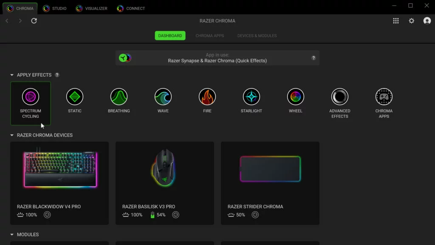Open the App in use help icon
This screenshot has height=245, width=435.
[314, 58]
